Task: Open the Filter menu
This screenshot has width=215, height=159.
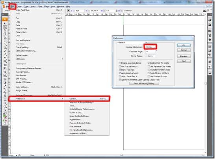Action: click(x=40, y=6)
